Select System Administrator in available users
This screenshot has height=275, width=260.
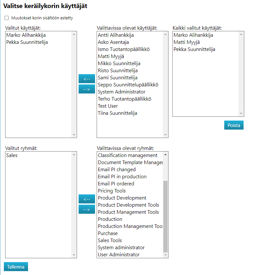[x=121, y=92]
